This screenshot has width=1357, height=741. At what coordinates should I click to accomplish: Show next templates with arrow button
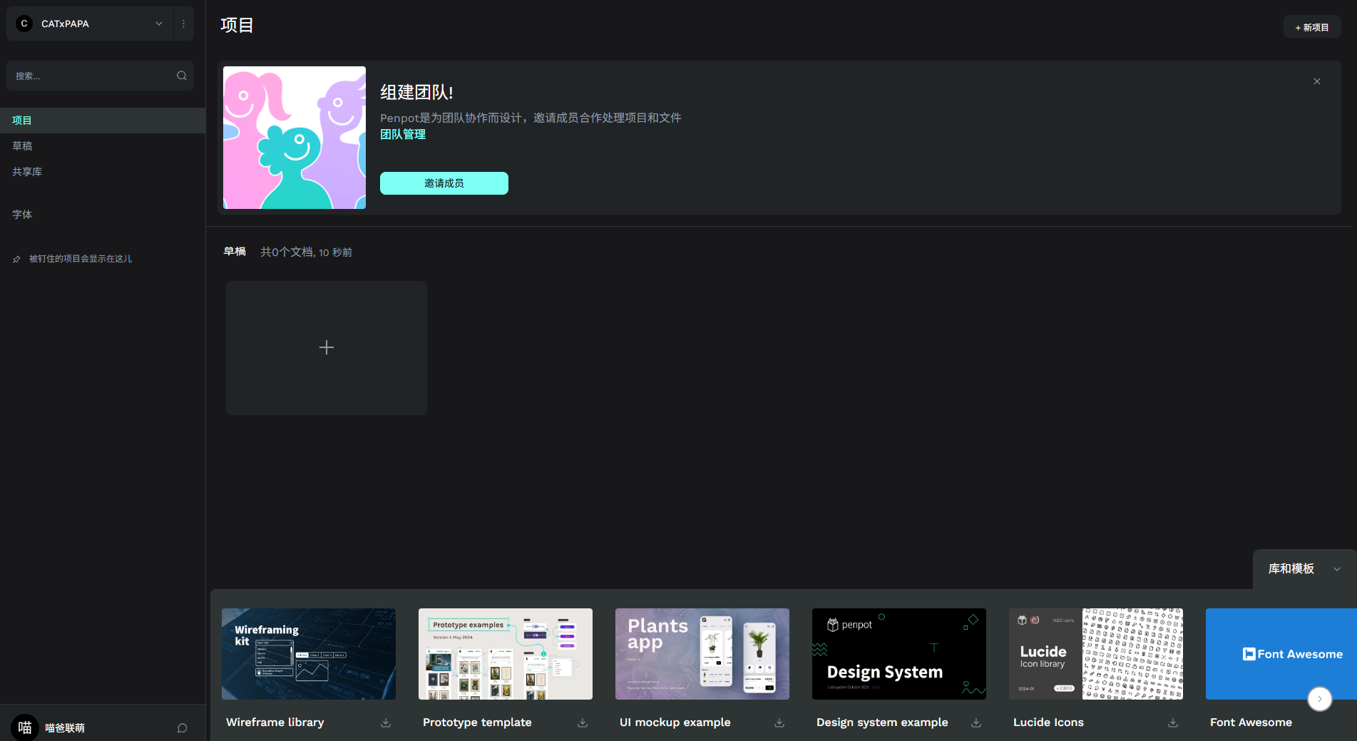(x=1320, y=699)
